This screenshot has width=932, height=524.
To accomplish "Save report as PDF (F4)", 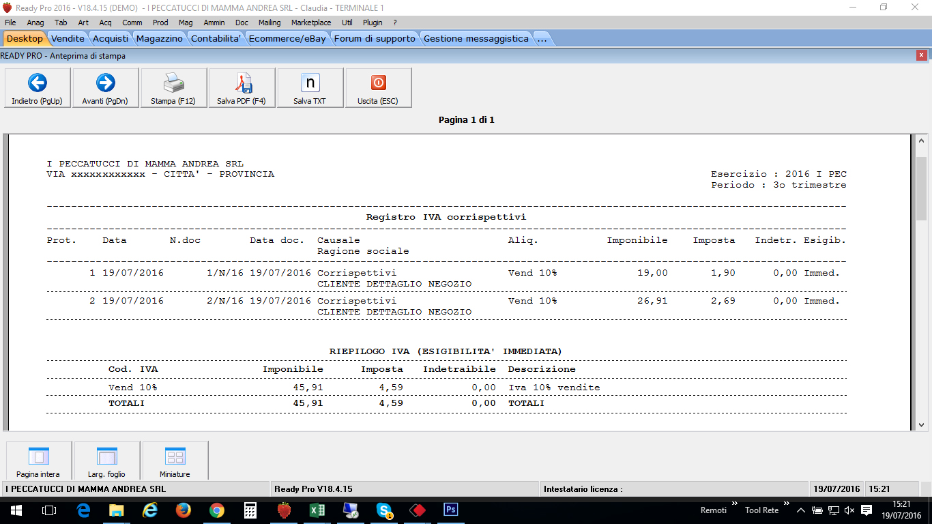I will 242,87.
